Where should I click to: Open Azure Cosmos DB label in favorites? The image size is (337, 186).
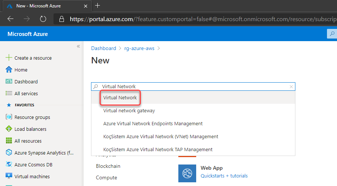pyautogui.click(x=33, y=165)
